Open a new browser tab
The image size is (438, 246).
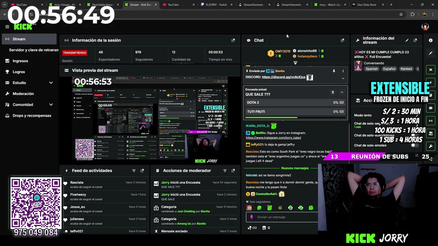(x=391, y=5)
